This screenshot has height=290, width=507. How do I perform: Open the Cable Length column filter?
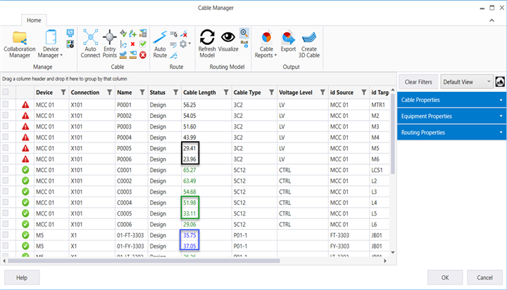pos(226,93)
